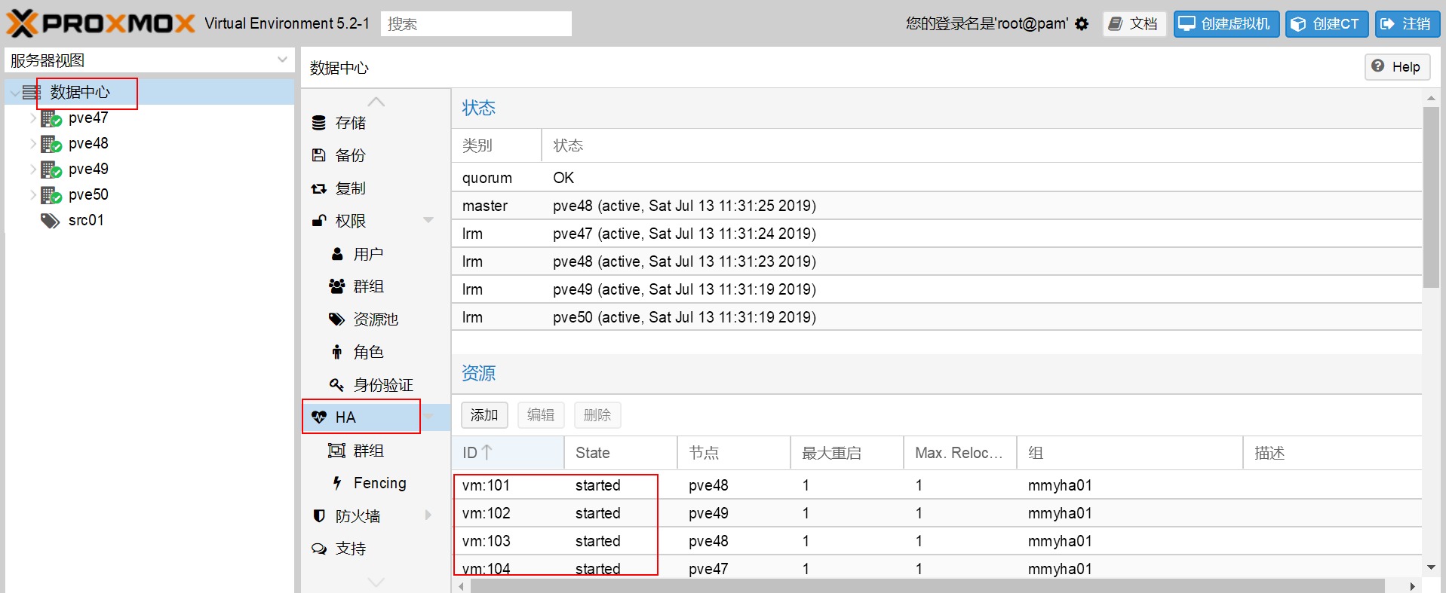Click the users person icon
This screenshot has height=593, width=1446.
[337, 254]
